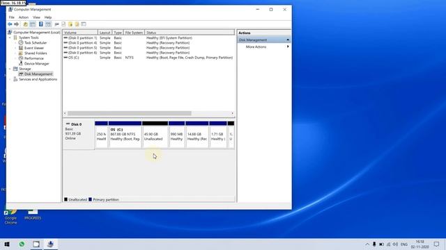Open the File menu
Viewport: 446px width, 250px height.
12,17
